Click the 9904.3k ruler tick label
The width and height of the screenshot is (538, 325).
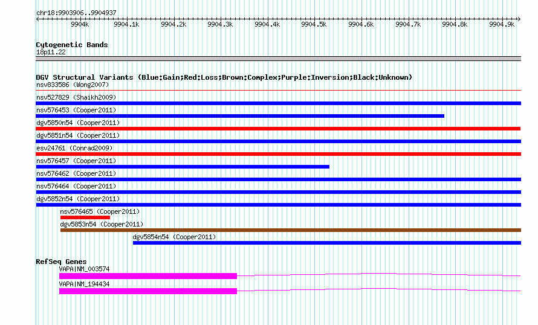(x=220, y=24)
